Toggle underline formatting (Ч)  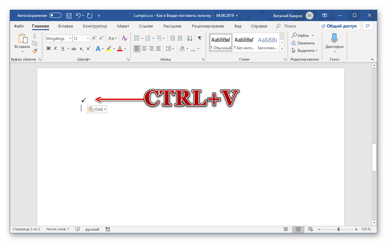[63, 49]
